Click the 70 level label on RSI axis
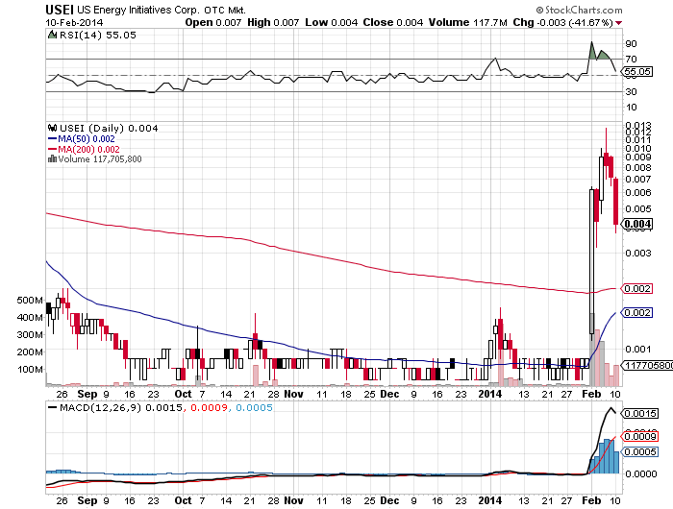Viewport: 673px width, 509px height. (x=632, y=60)
